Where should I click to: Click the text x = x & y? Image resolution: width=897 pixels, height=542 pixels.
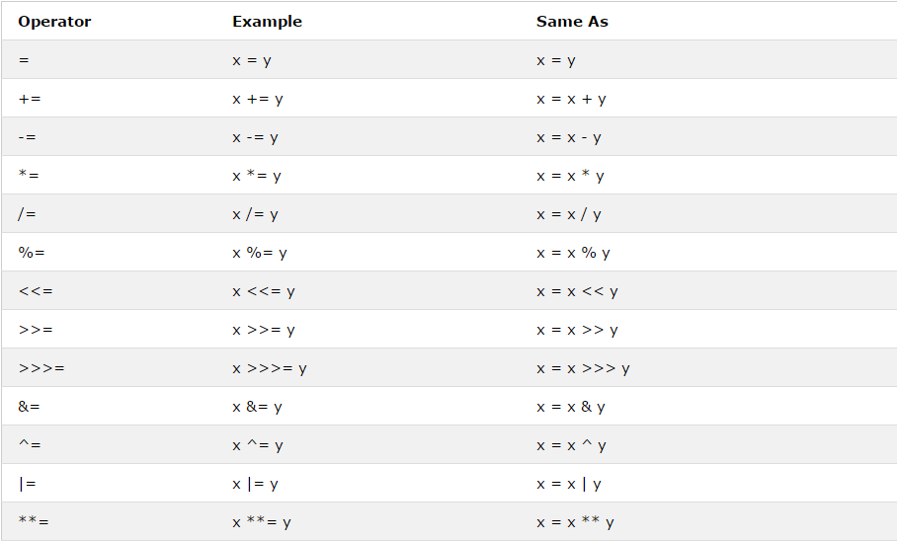click(x=571, y=407)
